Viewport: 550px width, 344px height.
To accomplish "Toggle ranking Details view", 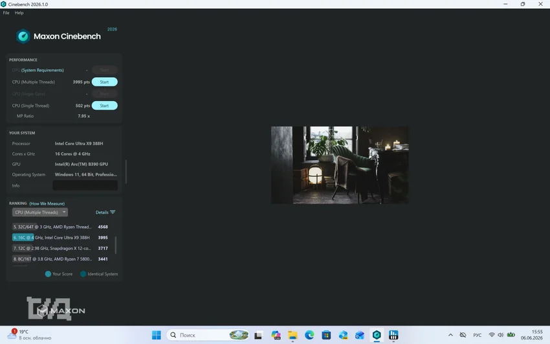I will [x=102, y=212].
